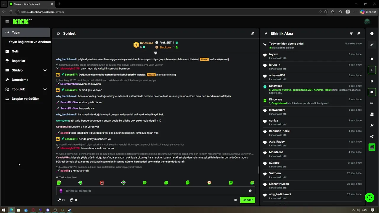Click the profile avatar at top right

pyautogui.click(x=367, y=22)
